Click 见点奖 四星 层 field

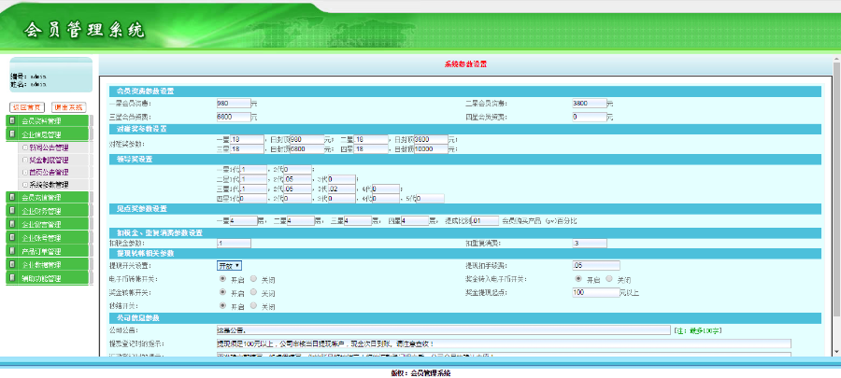pyautogui.click(x=415, y=220)
